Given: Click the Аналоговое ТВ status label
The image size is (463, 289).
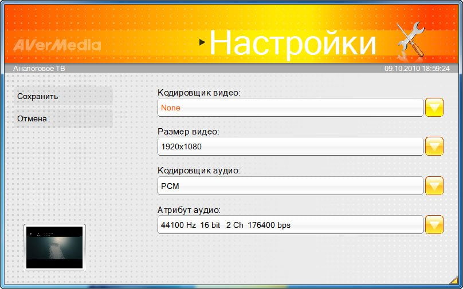Looking at the screenshot, I should coord(39,69).
